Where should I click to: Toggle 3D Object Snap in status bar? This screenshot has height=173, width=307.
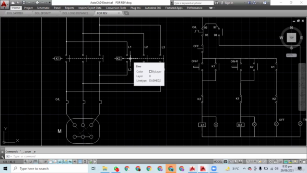(x=55, y=161)
